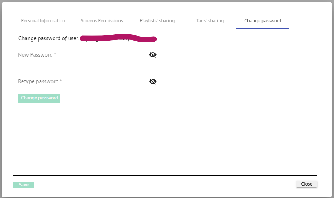Click the black divider line above Save
This screenshot has height=198, width=334.
165,176
